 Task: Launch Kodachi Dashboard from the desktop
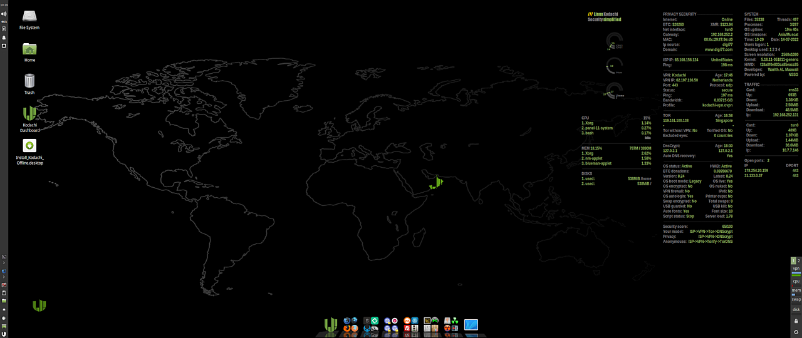[x=29, y=119]
